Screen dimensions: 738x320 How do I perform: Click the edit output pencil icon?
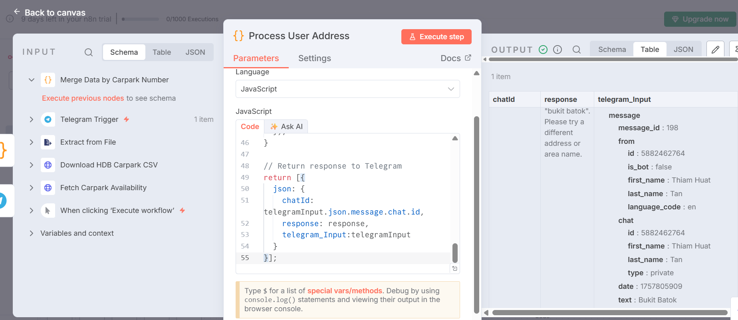(715, 50)
